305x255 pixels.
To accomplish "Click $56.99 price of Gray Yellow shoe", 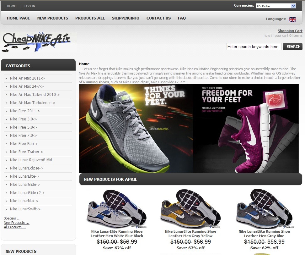I will coord(202,242).
